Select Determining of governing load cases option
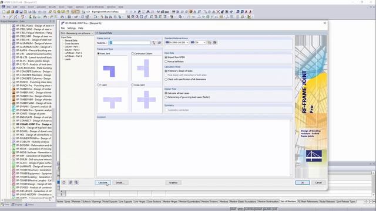 (x=166, y=97)
